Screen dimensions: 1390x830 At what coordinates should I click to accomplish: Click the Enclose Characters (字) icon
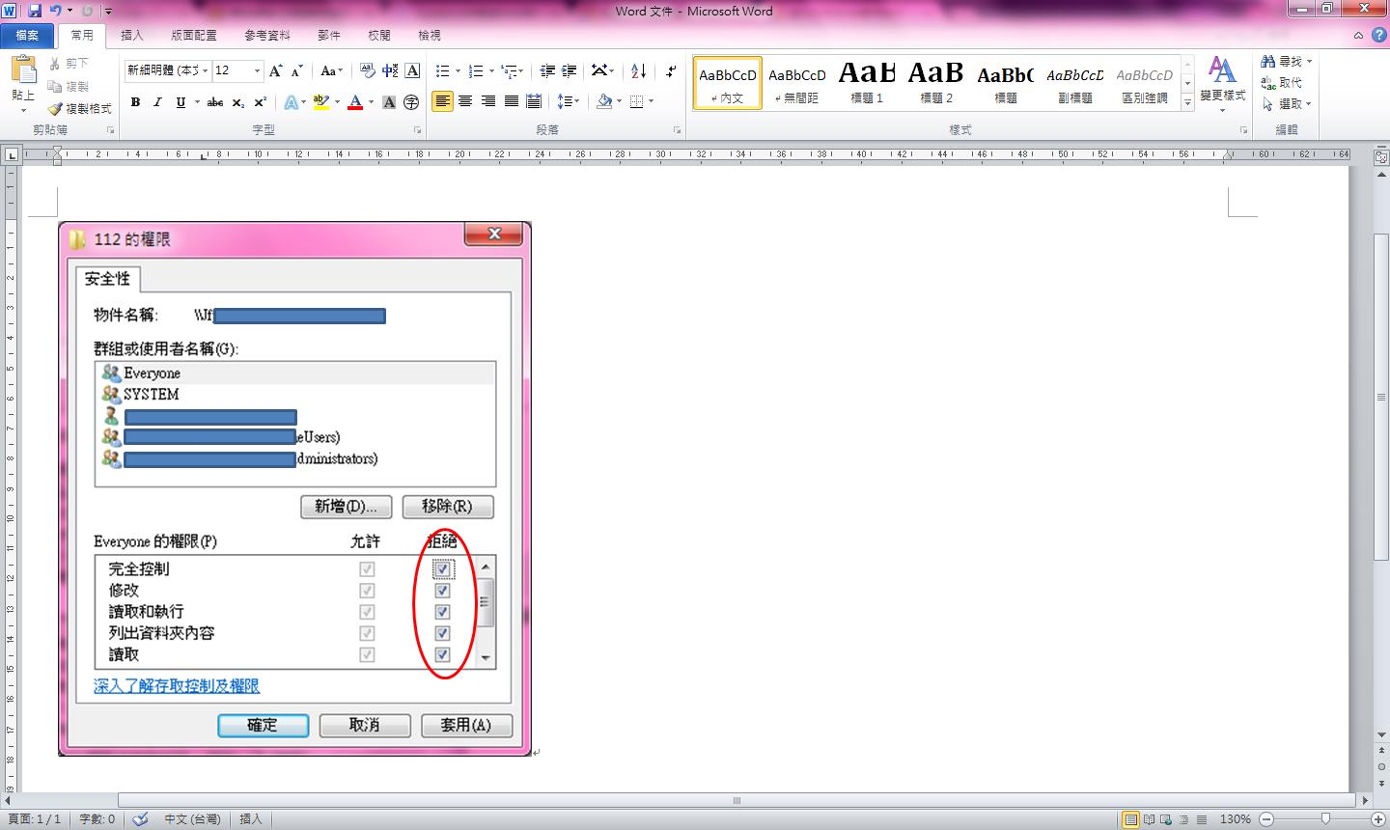pos(411,102)
